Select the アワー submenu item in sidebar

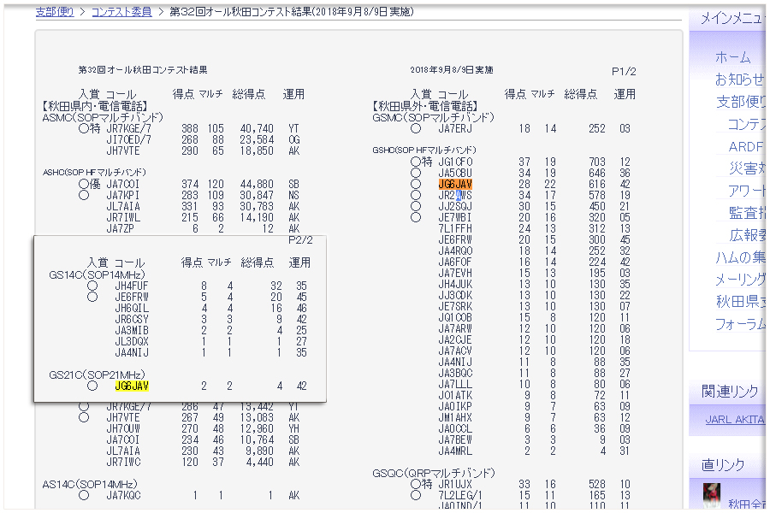[x=746, y=191]
